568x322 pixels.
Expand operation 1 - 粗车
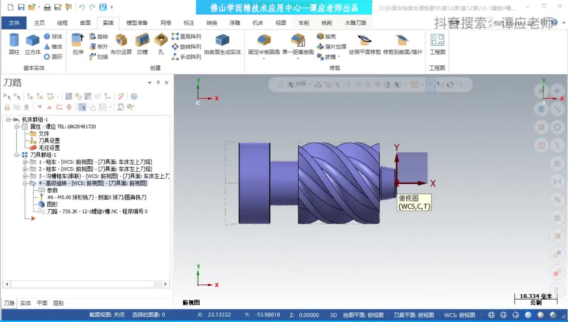coord(25,162)
